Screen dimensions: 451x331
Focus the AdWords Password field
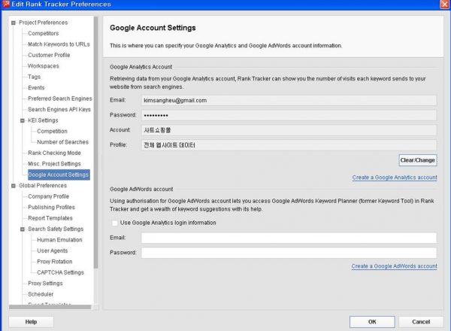[289, 253]
